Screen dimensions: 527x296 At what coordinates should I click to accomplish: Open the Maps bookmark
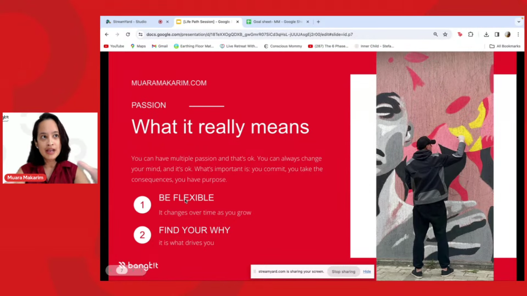coord(138,46)
